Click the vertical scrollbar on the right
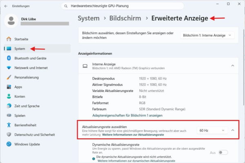The image size is (245, 163). pos(244,67)
